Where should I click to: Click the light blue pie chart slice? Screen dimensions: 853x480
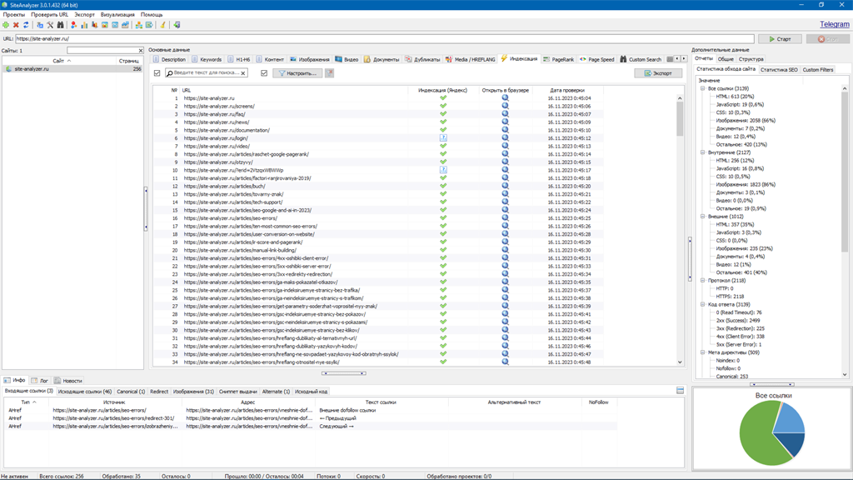coord(791,420)
